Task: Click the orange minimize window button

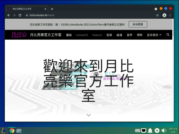Action: click(x=161, y=9)
